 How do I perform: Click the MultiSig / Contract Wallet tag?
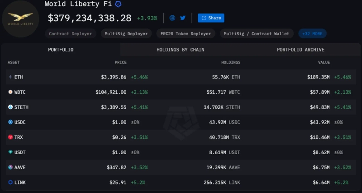[257, 33]
